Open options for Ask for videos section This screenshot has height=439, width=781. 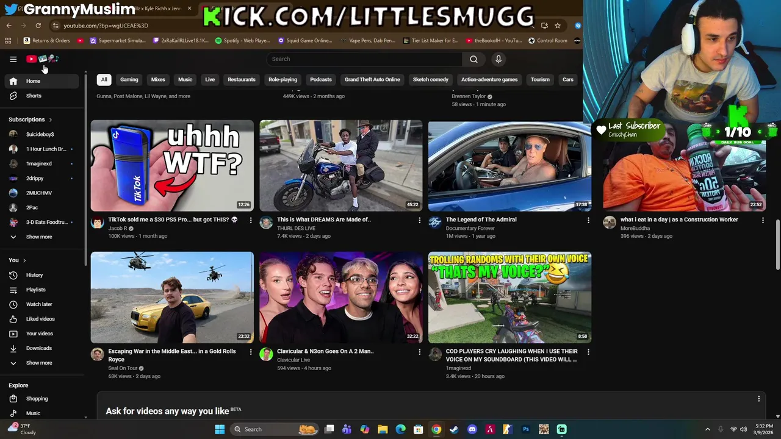pos(759,399)
